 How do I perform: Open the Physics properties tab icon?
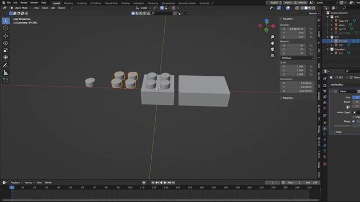click(325, 140)
